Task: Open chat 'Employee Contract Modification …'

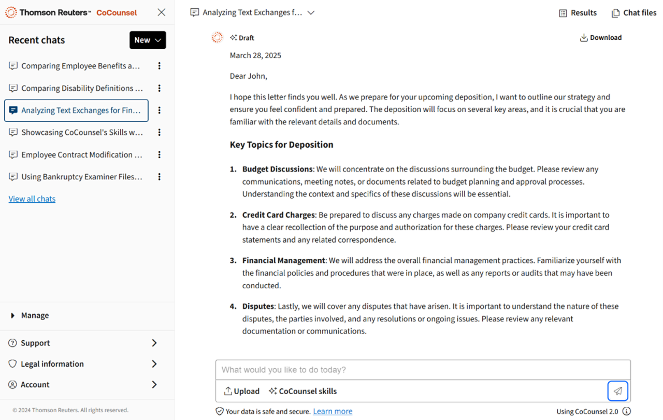Action: tap(82, 155)
